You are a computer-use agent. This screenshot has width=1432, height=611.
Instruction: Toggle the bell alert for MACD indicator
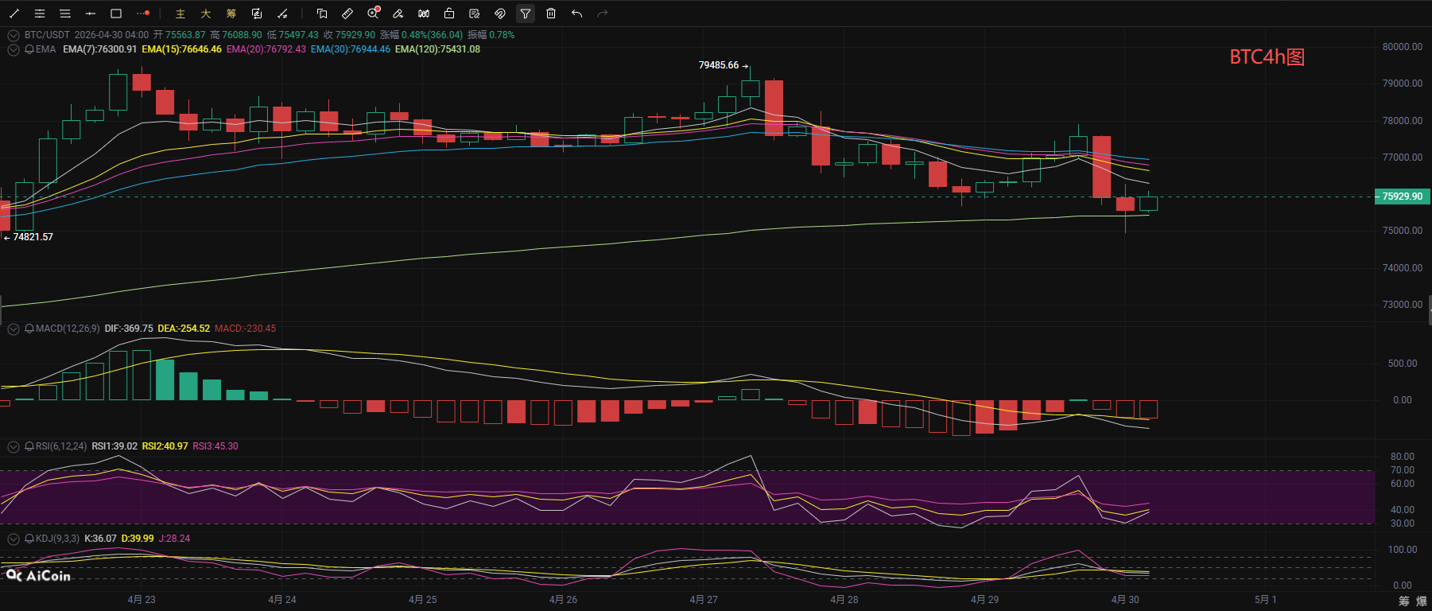point(29,329)
